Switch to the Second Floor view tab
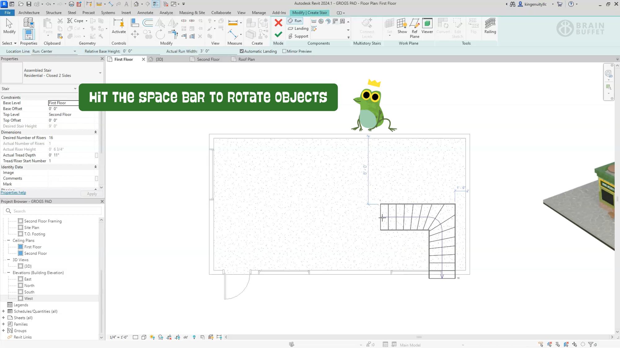The image size is (620, 348). click(x=208, y=59)
